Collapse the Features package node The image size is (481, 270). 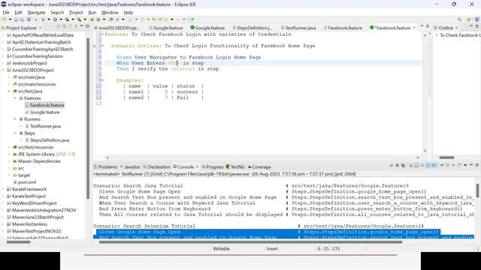pyautogui.click(x=15, y=98)
